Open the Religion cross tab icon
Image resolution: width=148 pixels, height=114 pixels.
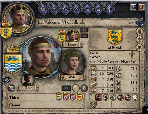click(x=109, y=9)
